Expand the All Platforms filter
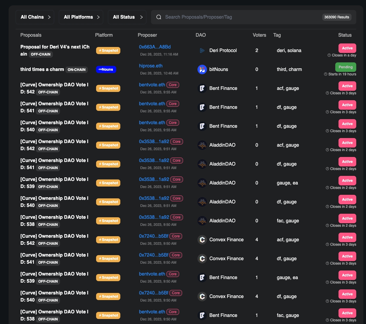 coord(81,17)
